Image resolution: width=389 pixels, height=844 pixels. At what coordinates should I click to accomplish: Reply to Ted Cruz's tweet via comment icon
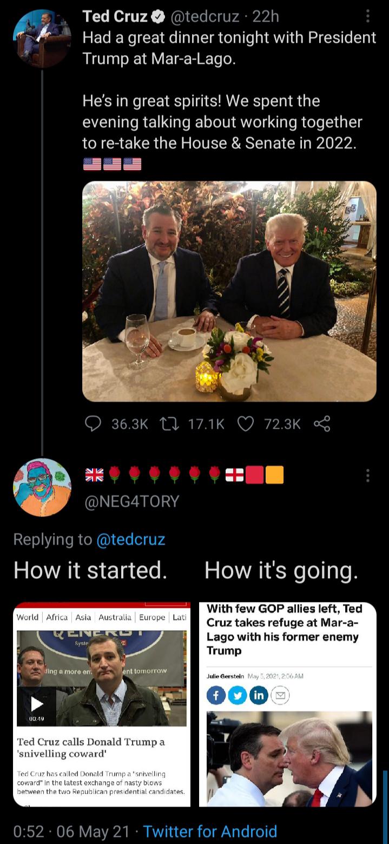(x=94, y=424)
